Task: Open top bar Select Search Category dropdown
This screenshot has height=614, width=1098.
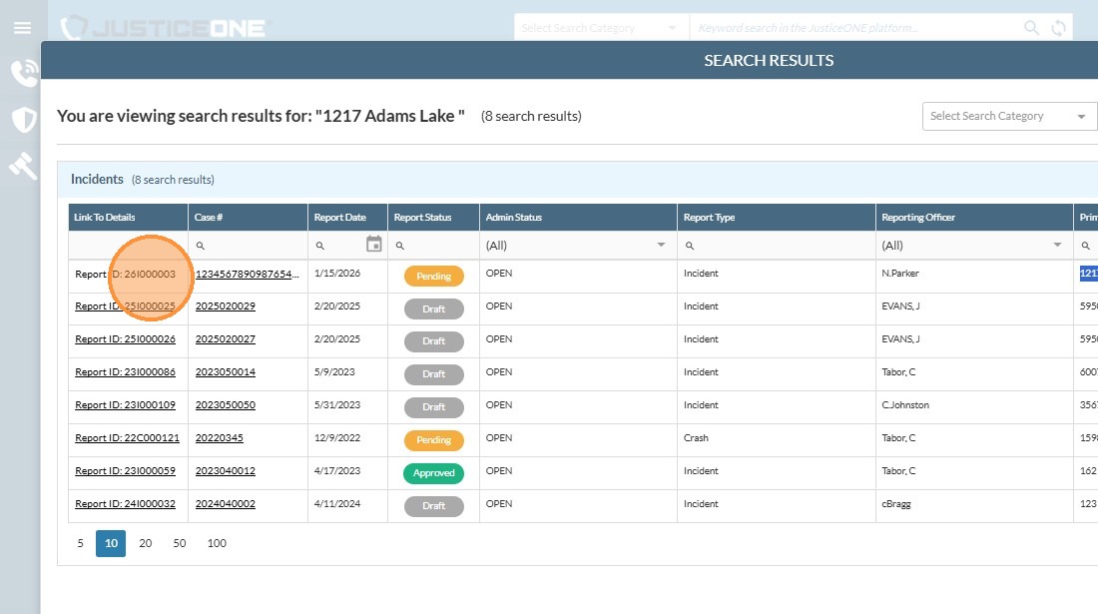Action: pyautogui.click(x=601, y=28)
